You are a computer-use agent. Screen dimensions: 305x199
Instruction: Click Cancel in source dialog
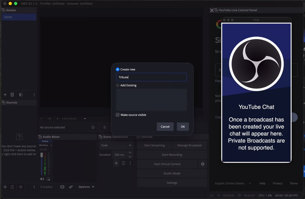coord(165,127)
